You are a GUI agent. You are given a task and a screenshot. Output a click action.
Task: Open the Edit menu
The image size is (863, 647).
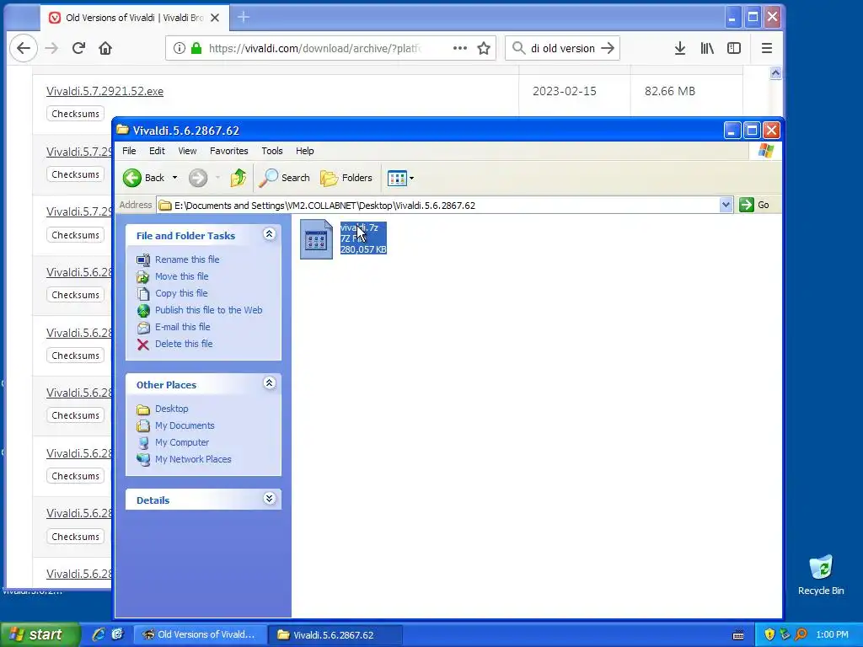tap(157, 151)
